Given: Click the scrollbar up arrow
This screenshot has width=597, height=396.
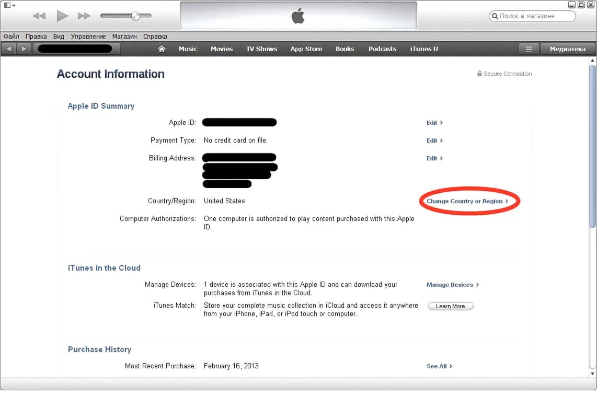Looking at the screenshot, I should tap(592, 61).
